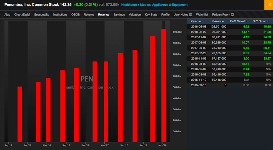The image size is (273, 150).
Task: Click revenue value 67,187,000
Action: [x=219, y=59]
